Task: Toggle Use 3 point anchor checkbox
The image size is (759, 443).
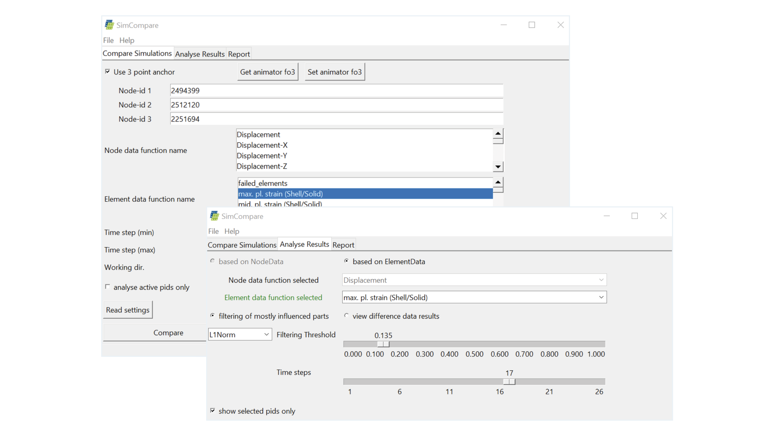Action: pyautogui.click(x=108, y=72)
